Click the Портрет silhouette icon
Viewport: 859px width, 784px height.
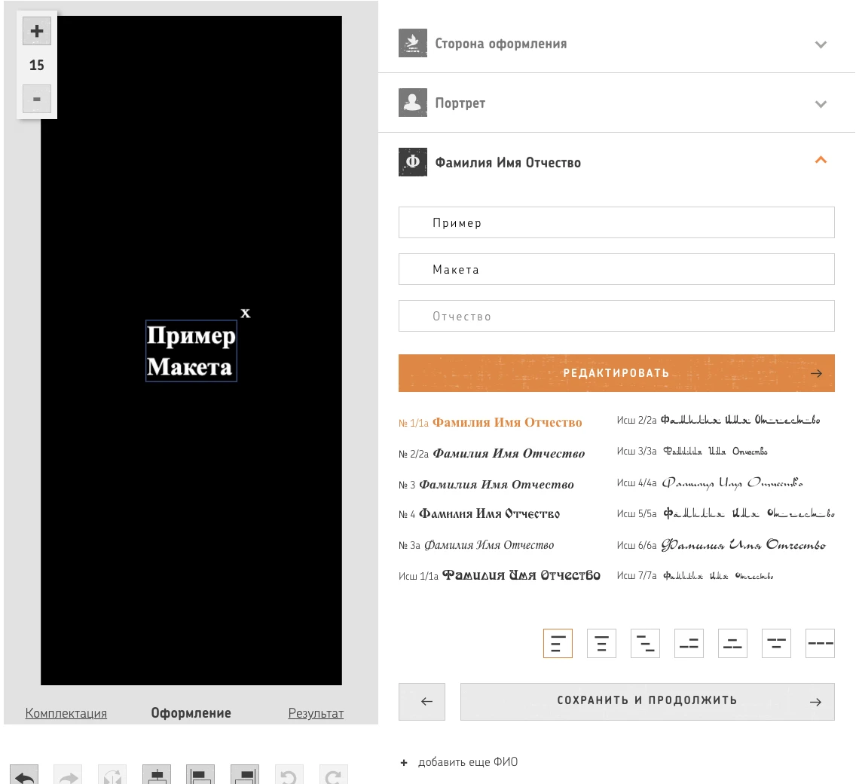(412, 103)
